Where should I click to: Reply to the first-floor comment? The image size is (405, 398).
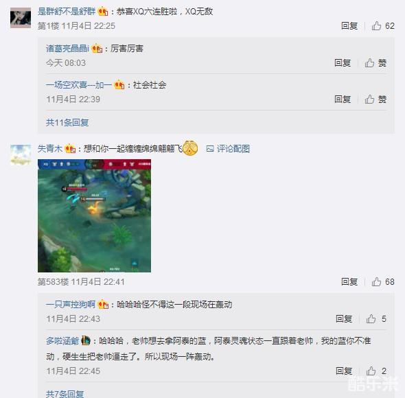point(349,26)
